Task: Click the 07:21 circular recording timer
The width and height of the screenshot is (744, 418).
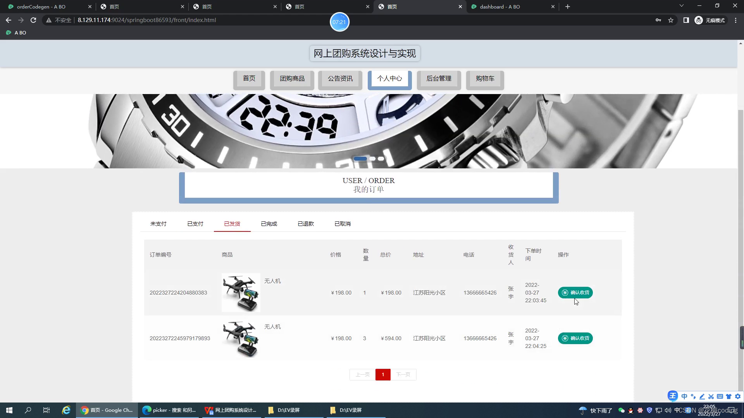Action: 339,22
